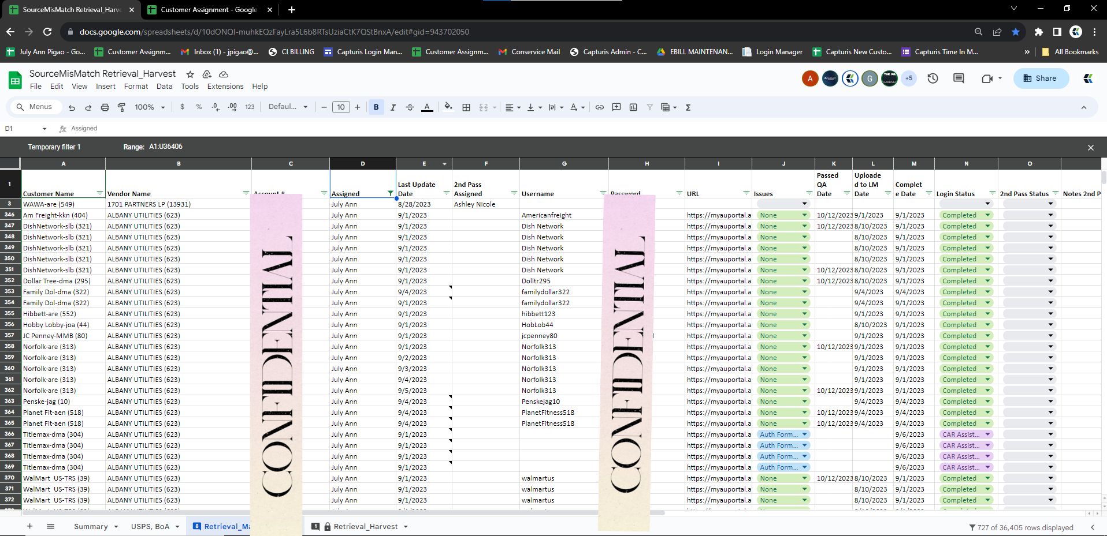
Task: Open Login Status filter dropdown
Action: (x=992, y=193)
